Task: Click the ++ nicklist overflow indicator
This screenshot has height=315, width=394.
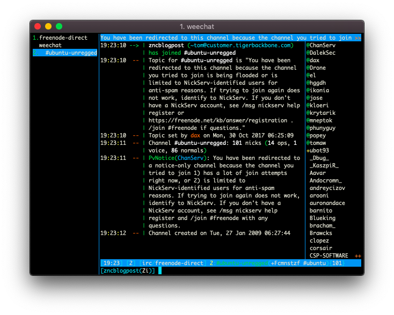Action: (358, 256)
